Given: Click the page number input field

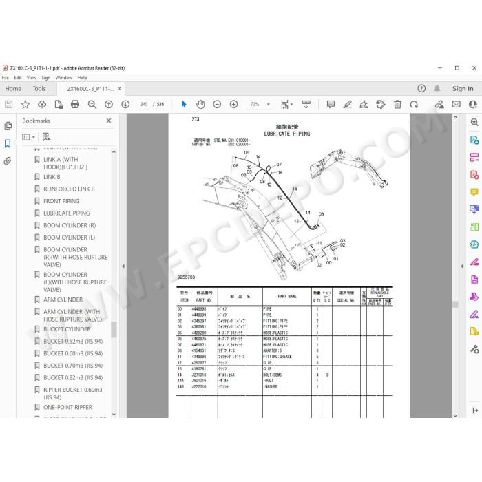Looking at the screenshot, I should click(x=144, y=104).
